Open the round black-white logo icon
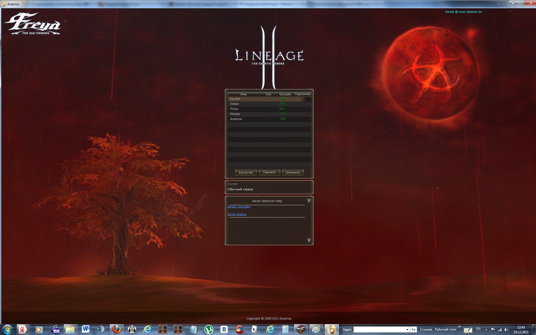This screenshot has height=335, width=536. pyautogui.click(x=132, y=330)
